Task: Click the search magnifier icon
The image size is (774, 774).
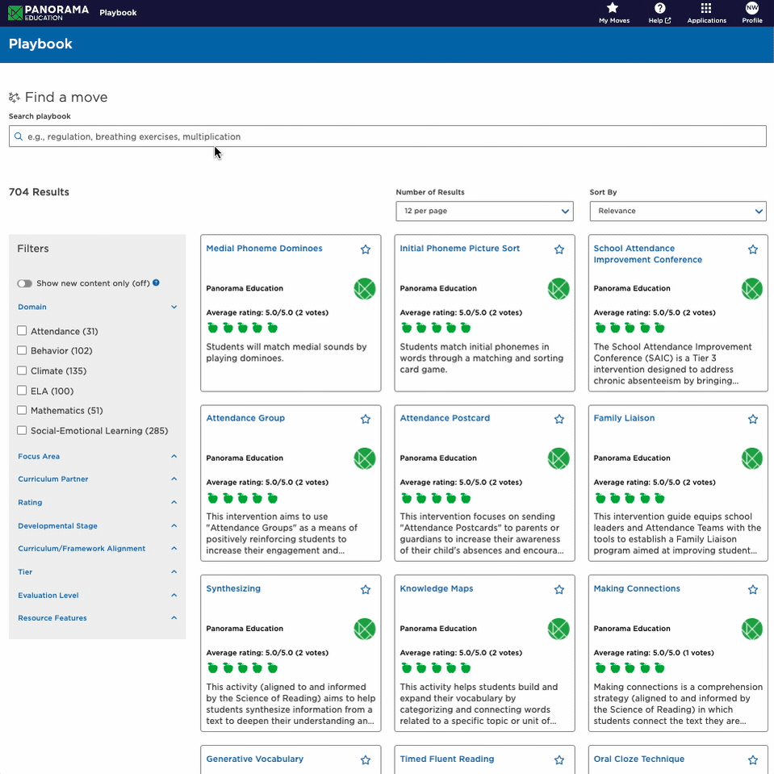Action: pos(19,136)
